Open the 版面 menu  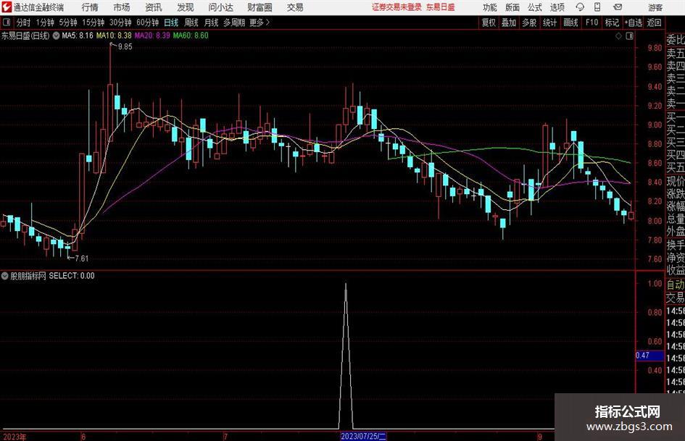click(512, 7)
